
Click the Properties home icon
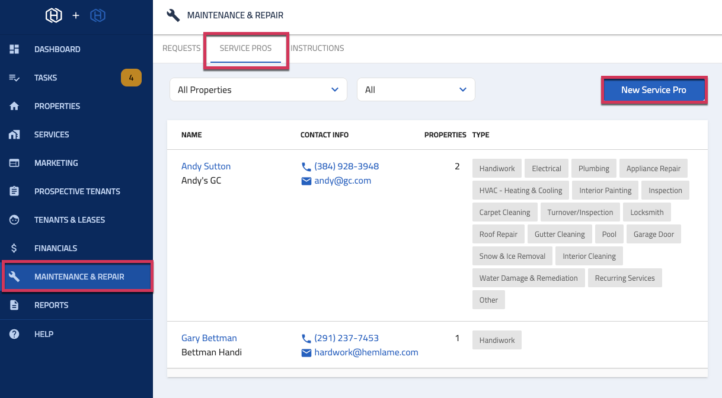[14, 105]
